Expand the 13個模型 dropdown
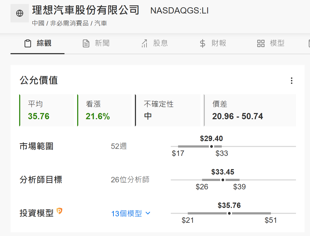The image size is (310, 236). coord(131,213)
